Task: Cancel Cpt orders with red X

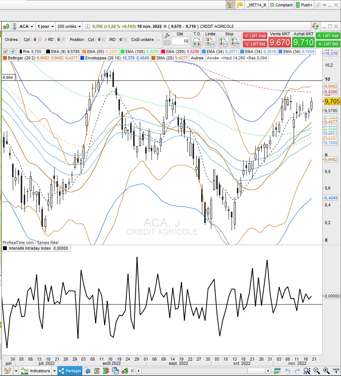Action: [x=39, y=39]
